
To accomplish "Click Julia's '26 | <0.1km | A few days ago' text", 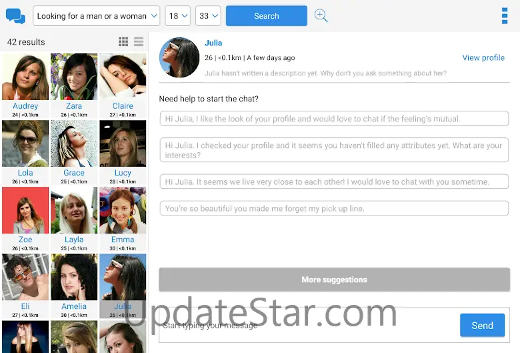I will 250,58.
